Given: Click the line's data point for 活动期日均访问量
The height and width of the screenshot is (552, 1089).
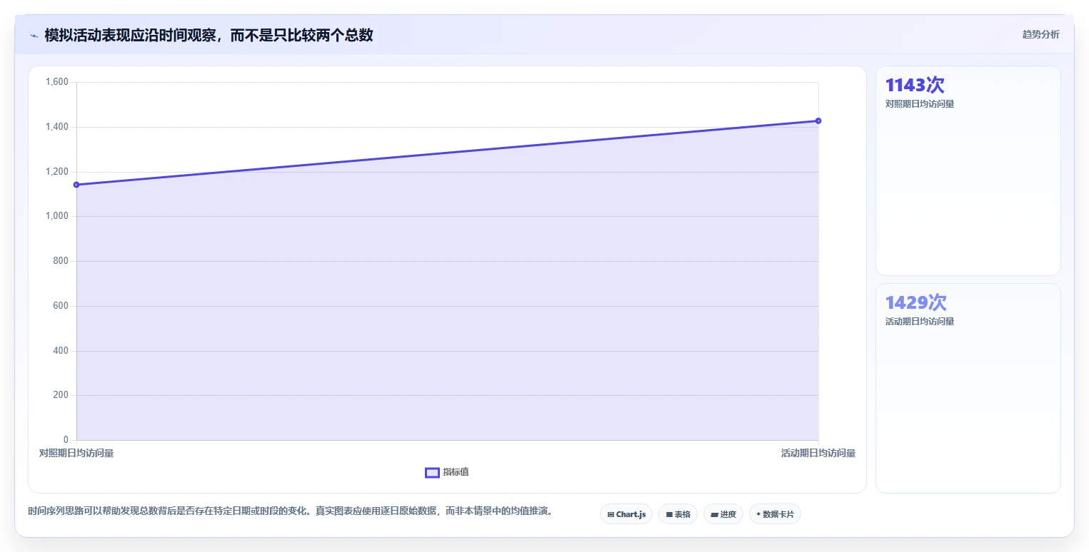Looking at the screenshot, I should coord(818,121).
